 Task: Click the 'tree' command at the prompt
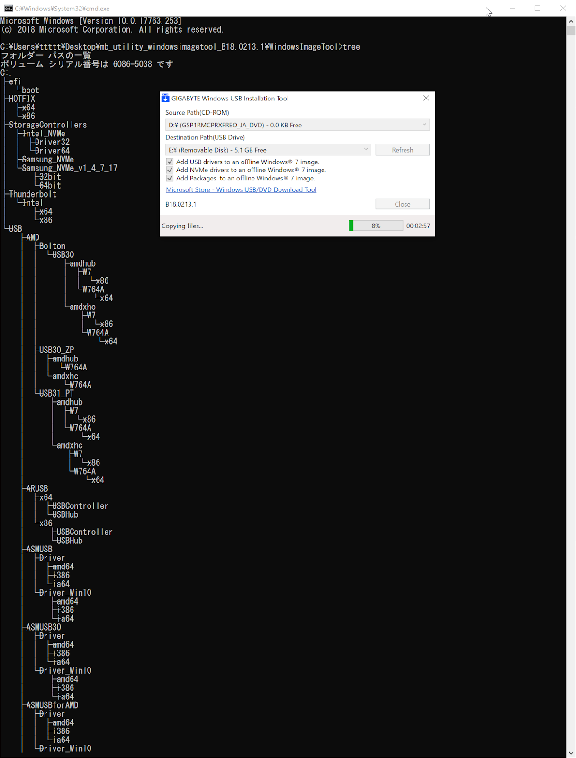click(x=351, y=47)
